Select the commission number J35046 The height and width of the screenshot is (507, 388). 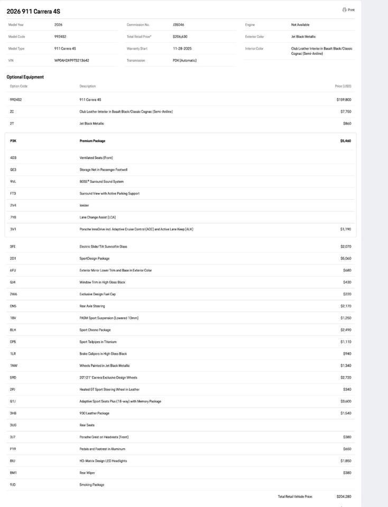point(178,25)
